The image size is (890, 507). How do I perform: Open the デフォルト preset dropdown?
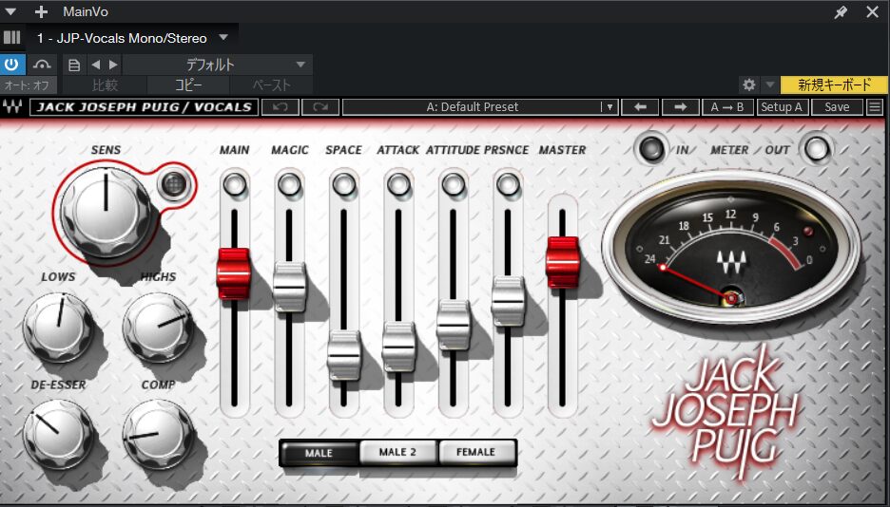(217, 65)
